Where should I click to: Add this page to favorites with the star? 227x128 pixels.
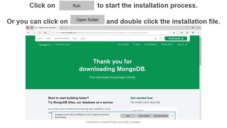(174, 33)
